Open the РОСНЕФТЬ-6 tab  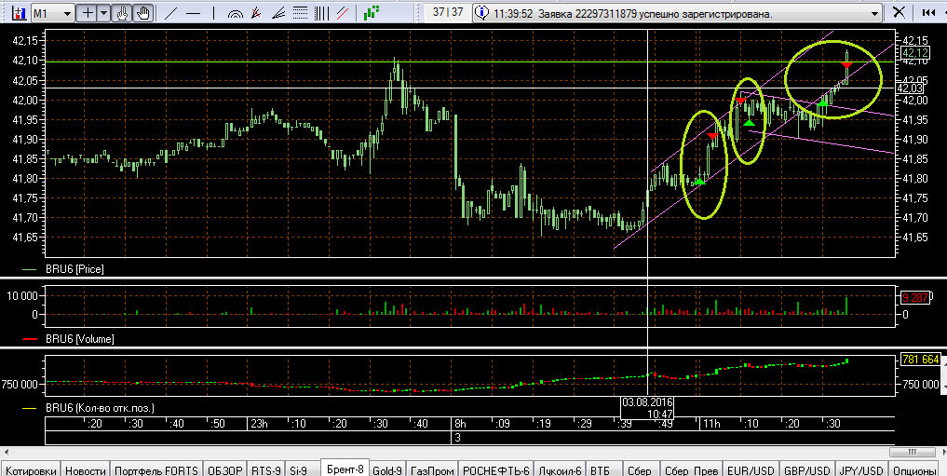(495, 470)
